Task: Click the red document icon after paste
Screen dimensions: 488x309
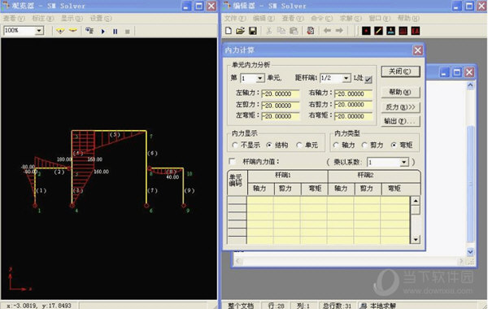Action: [x=311, y=31]
